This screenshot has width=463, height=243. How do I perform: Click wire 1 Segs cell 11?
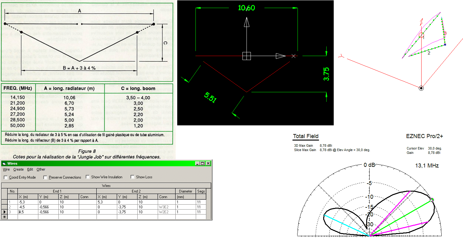[x=201, y=202]
